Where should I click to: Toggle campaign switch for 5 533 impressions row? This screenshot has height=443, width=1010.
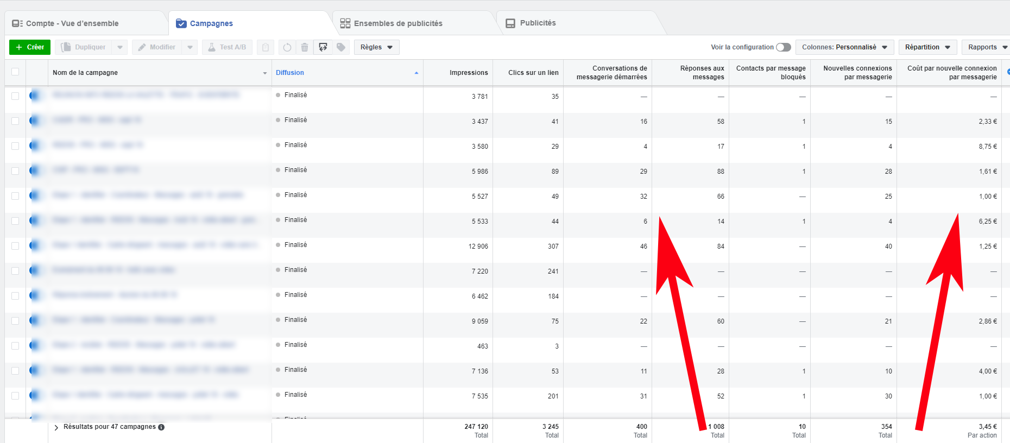(36, 221)
